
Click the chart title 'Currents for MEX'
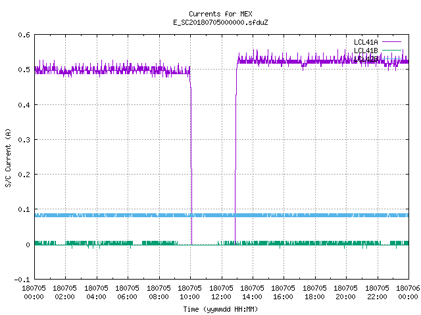220,14
